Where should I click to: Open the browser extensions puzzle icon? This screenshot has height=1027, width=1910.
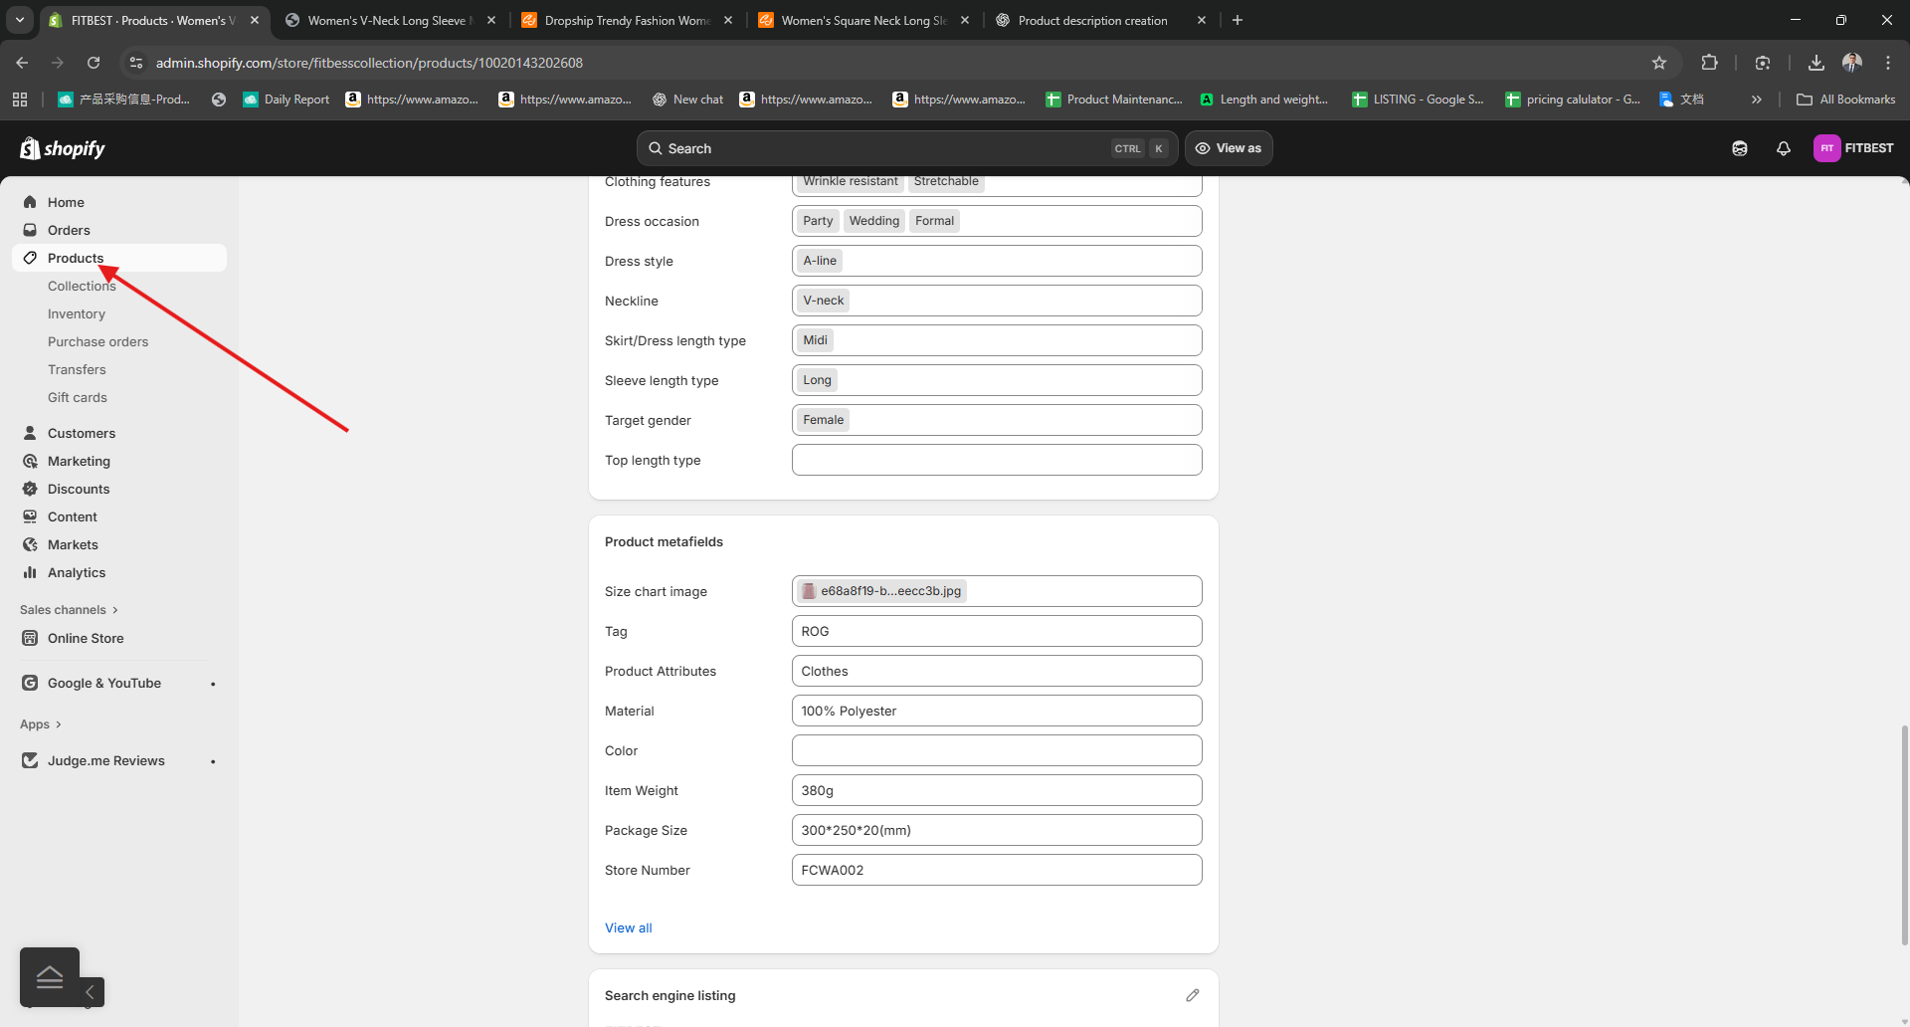1709,63
